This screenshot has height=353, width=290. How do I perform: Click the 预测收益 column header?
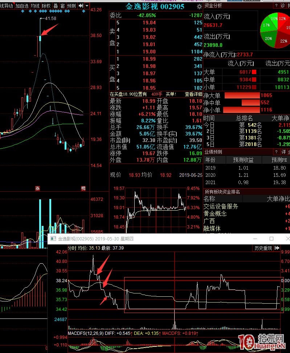(243, 160)
